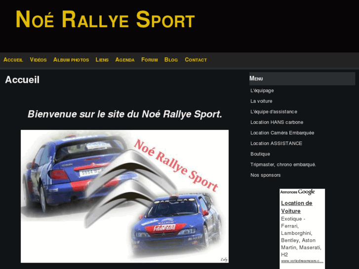Open the Blog navigation item
The height and width of the screenshot is (269, 359).
pos(171,60)
